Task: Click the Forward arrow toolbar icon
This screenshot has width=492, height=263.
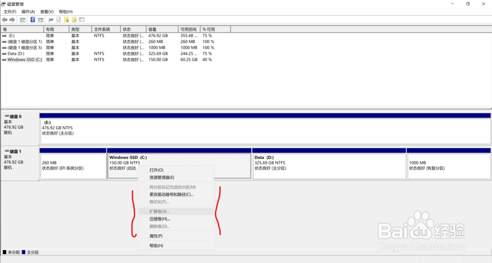Action: coord(12,20)
